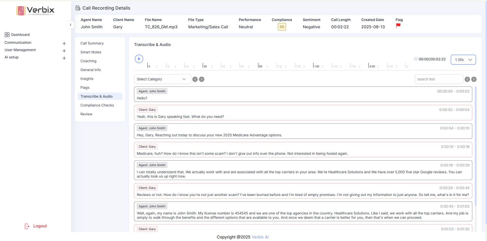Screen dimensions: 487x241
Task: Go to previous category match arrow
Action: [195, 79]
